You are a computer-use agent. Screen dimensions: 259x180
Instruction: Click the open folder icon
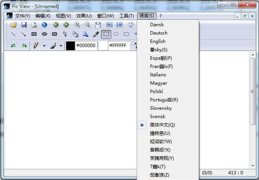pyautogui.click(x=13, y=25)
